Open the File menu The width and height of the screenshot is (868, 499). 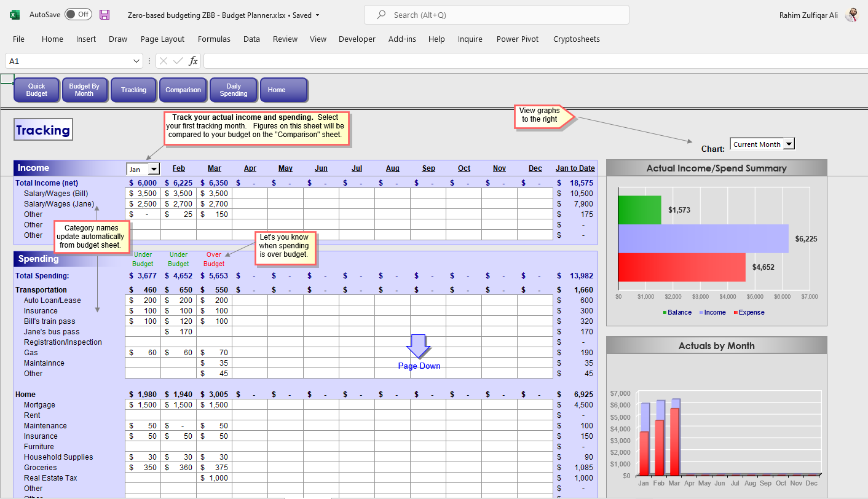point(18,39)
